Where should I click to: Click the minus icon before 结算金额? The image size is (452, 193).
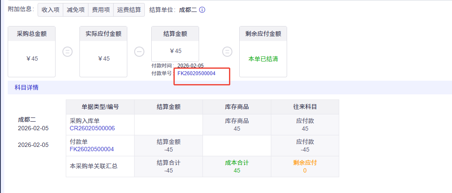[x=139, y=52]
